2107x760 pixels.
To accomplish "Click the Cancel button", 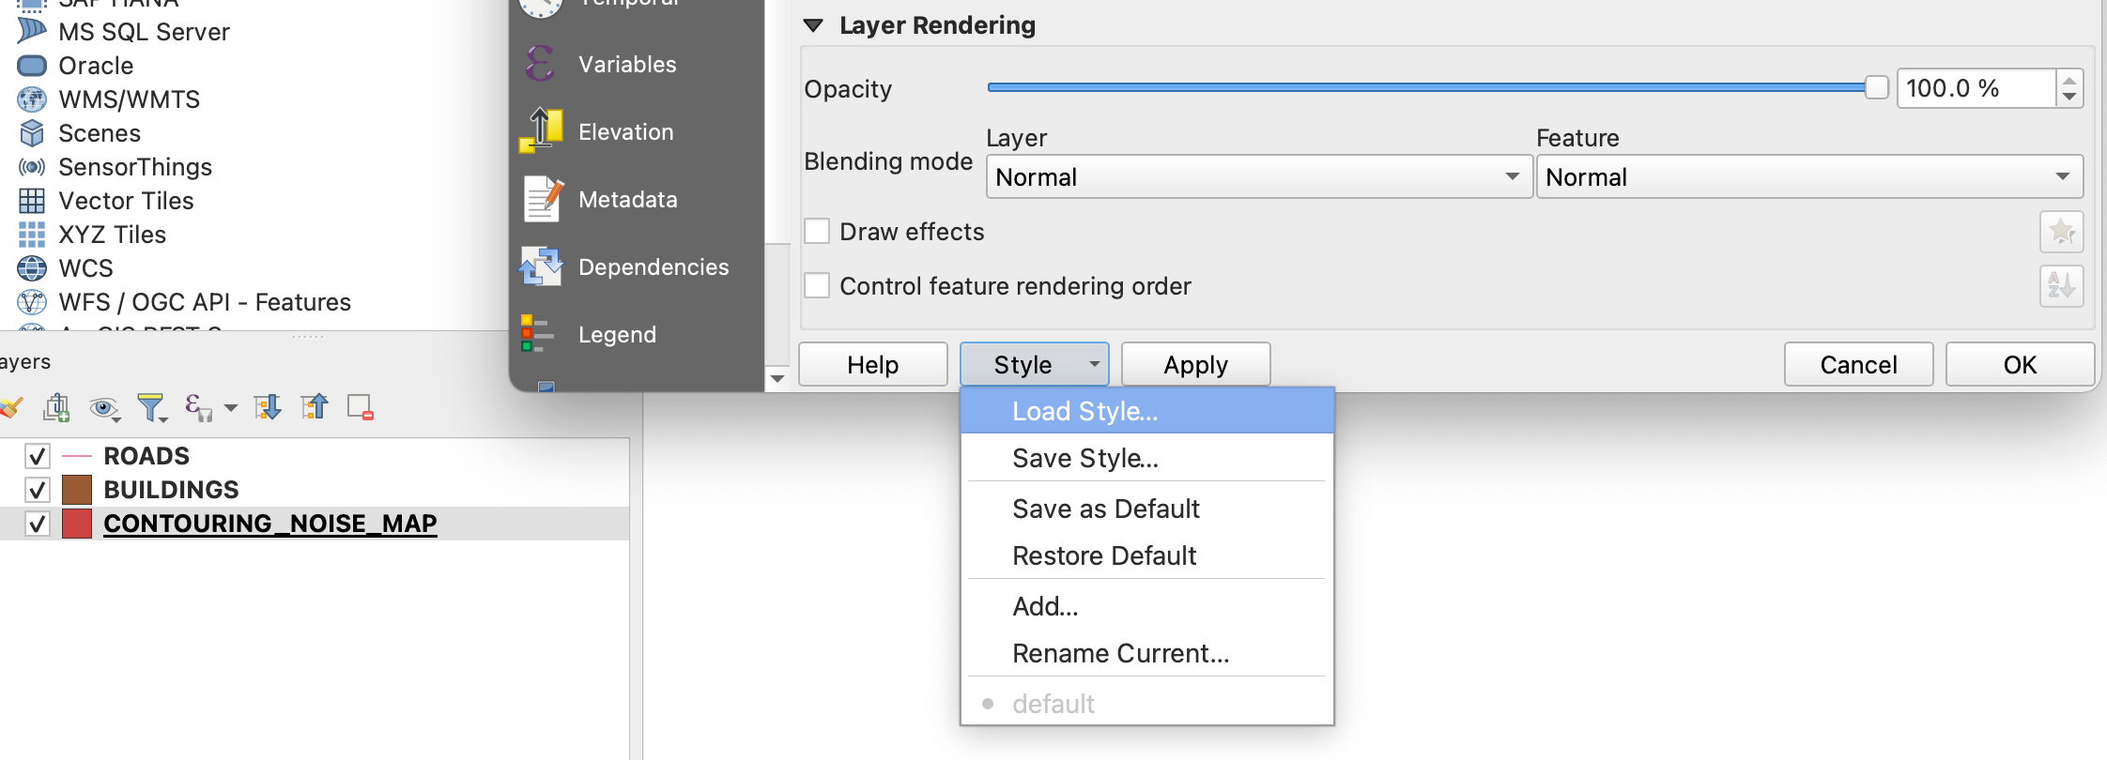I will point(1858,364).
